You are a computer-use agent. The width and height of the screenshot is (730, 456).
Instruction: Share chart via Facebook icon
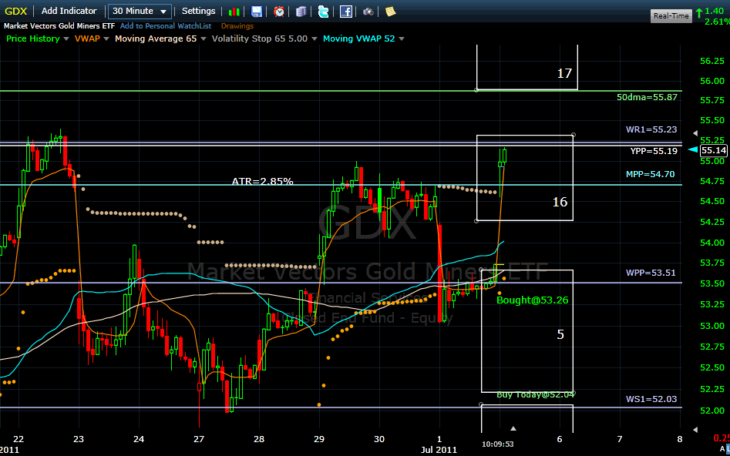click(345, 12)
